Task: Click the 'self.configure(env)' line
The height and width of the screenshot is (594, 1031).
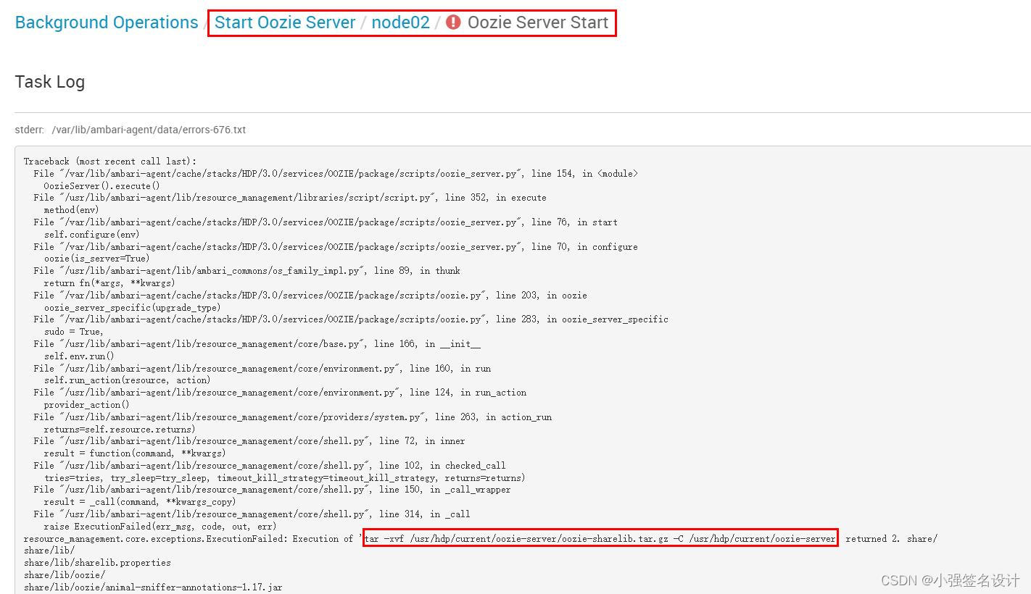Action: (91, 235)
